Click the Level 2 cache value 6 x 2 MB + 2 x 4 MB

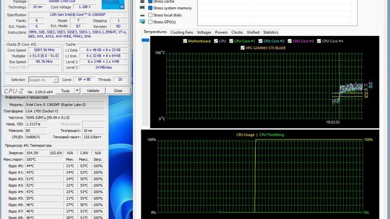[x=104, y=61]
